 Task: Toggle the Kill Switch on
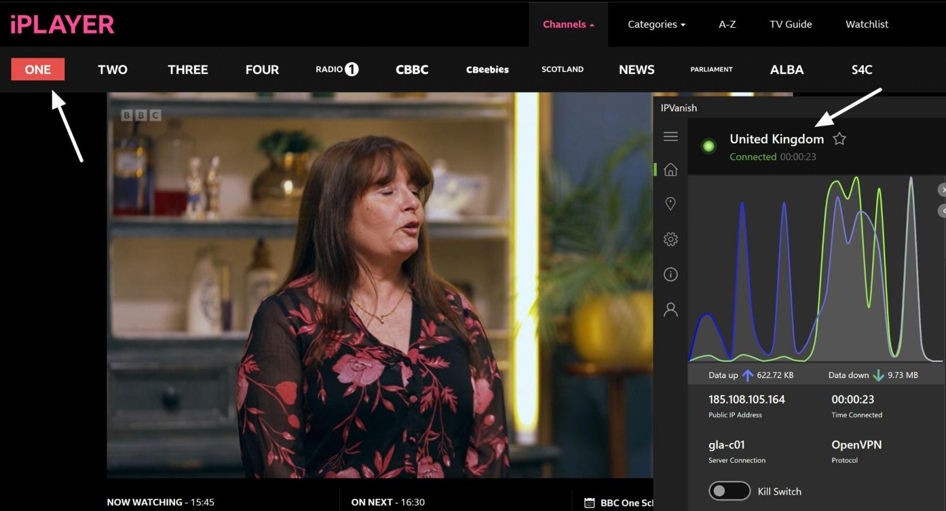pos(729,491)
